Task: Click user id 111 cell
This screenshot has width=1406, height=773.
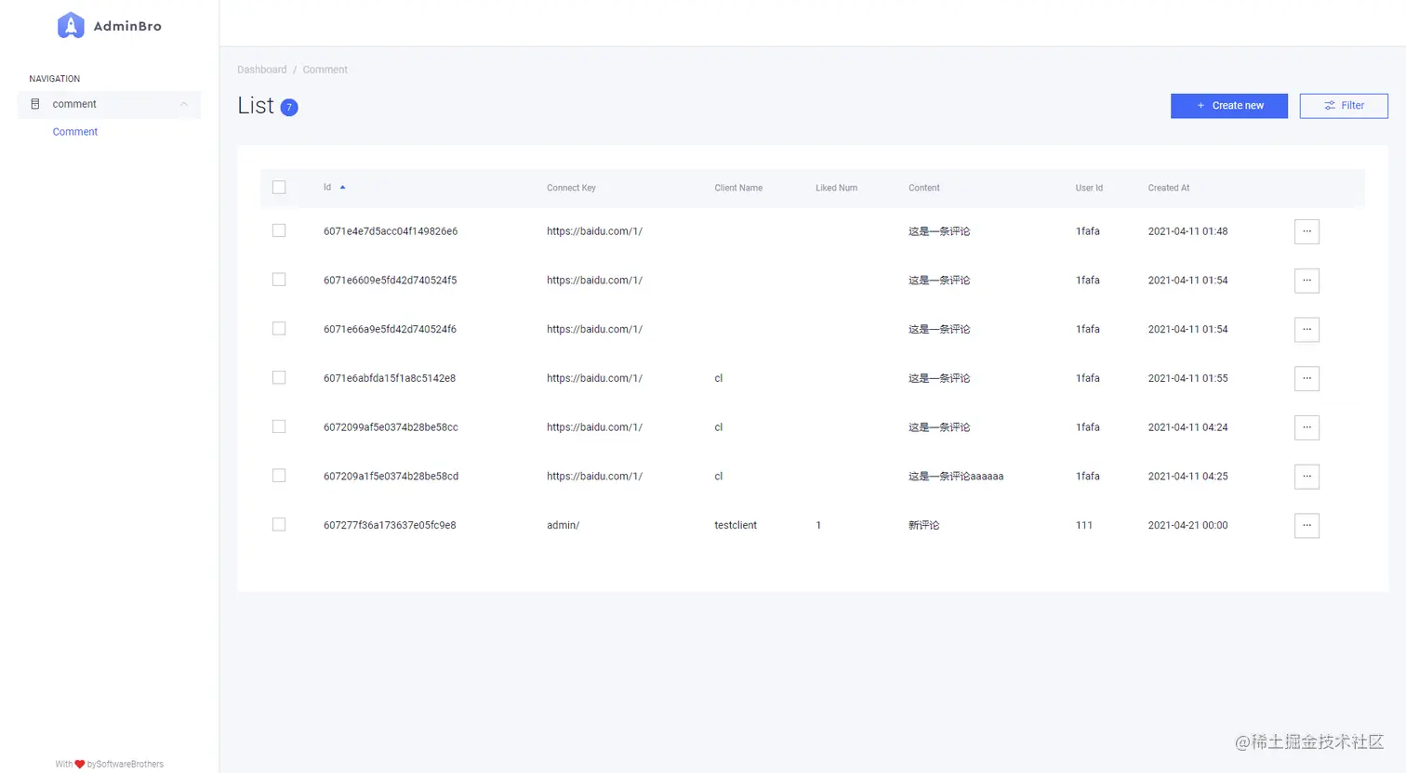Action: click(x=1084, y=526)
